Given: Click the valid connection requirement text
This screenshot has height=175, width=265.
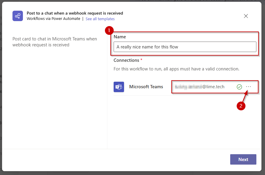Looking at the screenshot, I should (x=176, y=69).
